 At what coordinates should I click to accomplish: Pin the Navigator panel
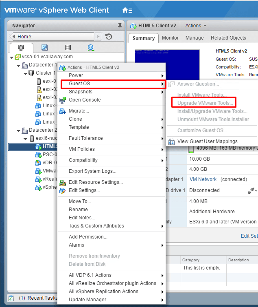(x=120, y=26)
